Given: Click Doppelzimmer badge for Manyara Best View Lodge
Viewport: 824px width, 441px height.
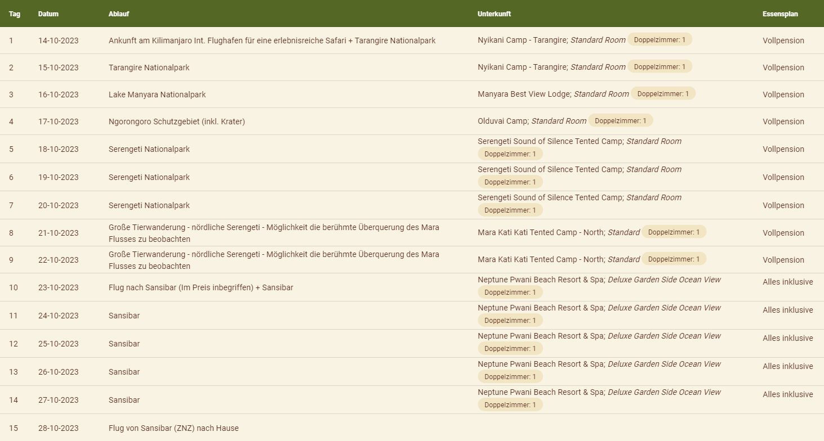Looking at the screenshot, I should 663,94.
